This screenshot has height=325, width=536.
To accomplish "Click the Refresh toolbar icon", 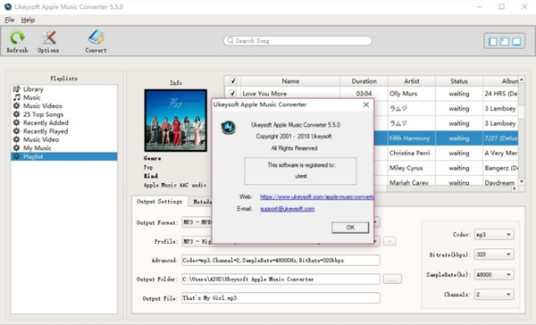I will [17, 41].
